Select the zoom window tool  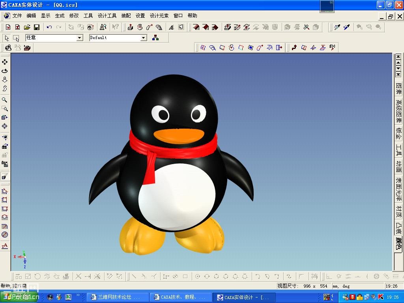tap(5, 108)
